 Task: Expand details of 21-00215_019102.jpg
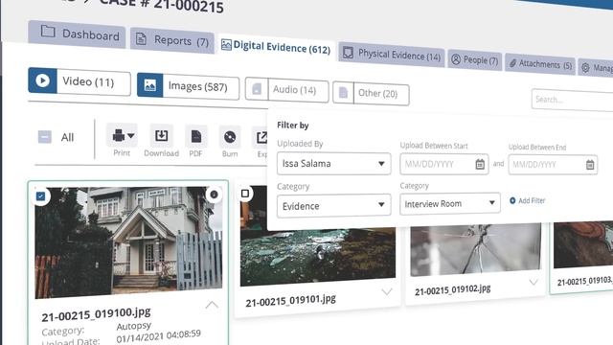tap(534, 282)
